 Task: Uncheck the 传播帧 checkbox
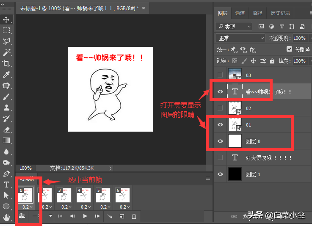tap(289, 49)
